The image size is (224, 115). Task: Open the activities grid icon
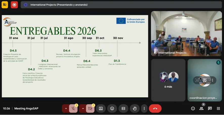[218, 108]
